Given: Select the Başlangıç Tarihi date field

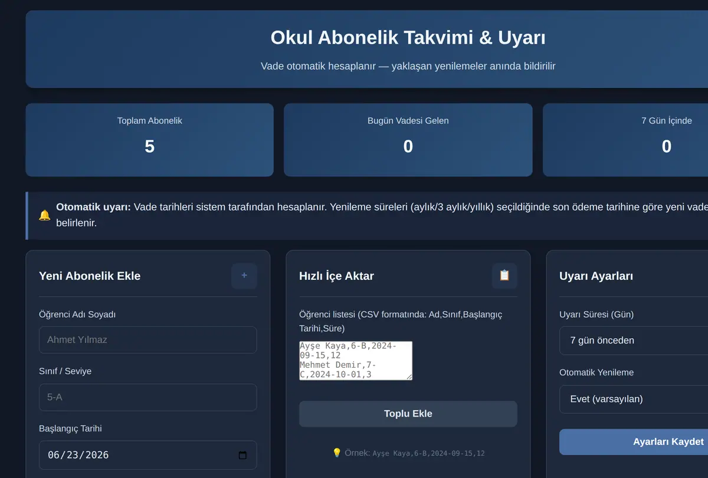Looking at the screenshot, I should tap(148, 455).
